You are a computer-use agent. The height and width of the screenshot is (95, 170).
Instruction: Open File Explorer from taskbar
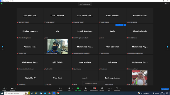point(36,93)
